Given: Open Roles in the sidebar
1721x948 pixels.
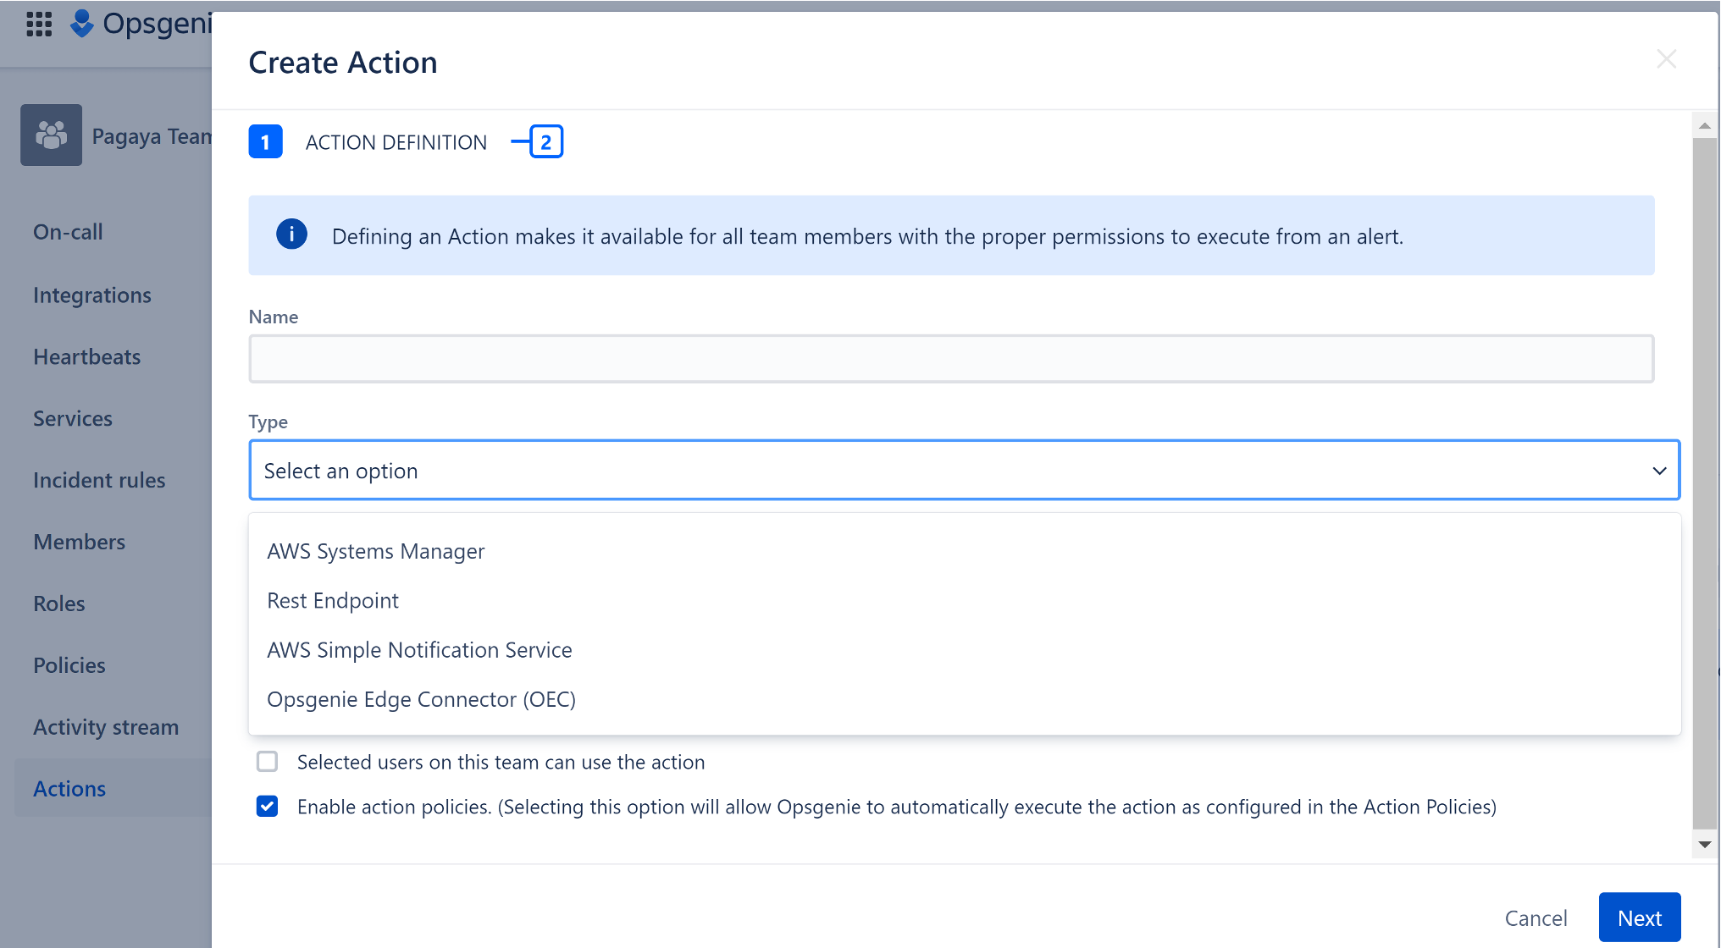Looking at the screenshot, I should coord(59,604).
